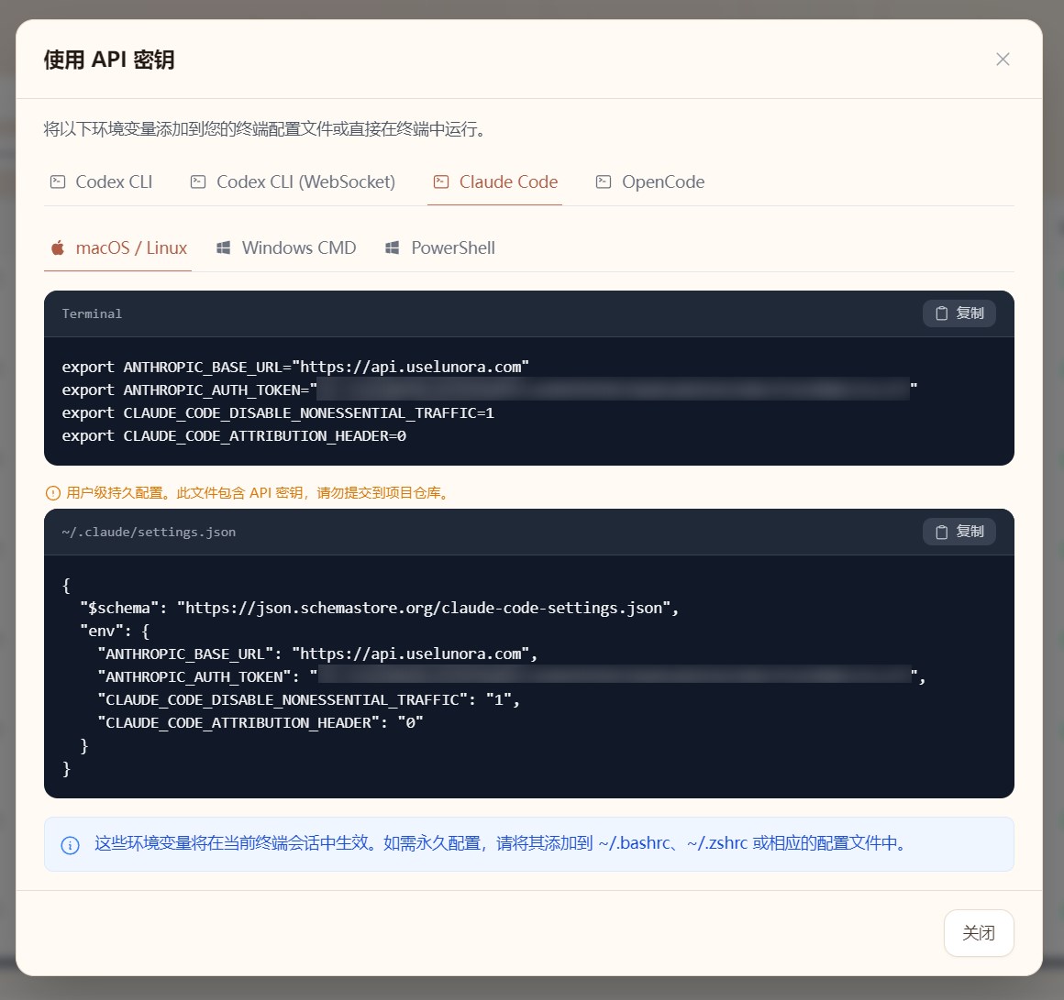
Task: Switch to Windows CMD instructions
Action: point(286,248)
